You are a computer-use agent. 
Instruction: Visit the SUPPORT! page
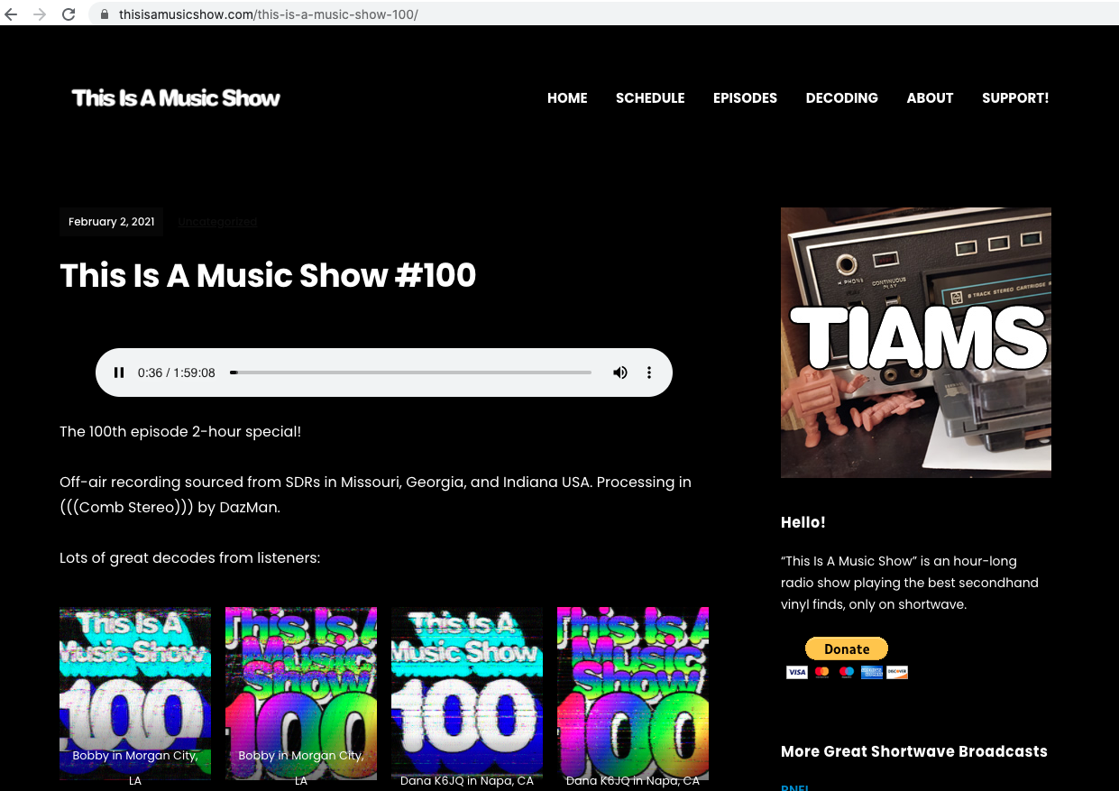point(1015,98)
